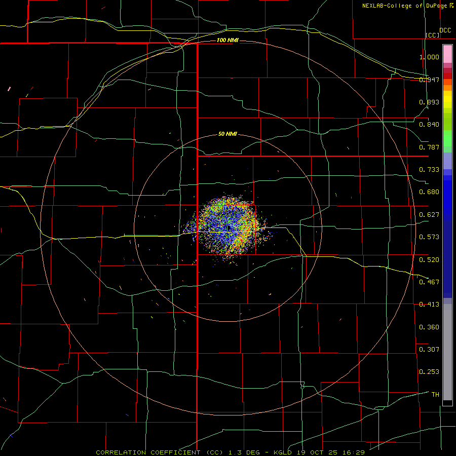The width and height of the screenshot is (456, 456).
Task: Select the 0.947 legend value
Action: pos(429,80)
